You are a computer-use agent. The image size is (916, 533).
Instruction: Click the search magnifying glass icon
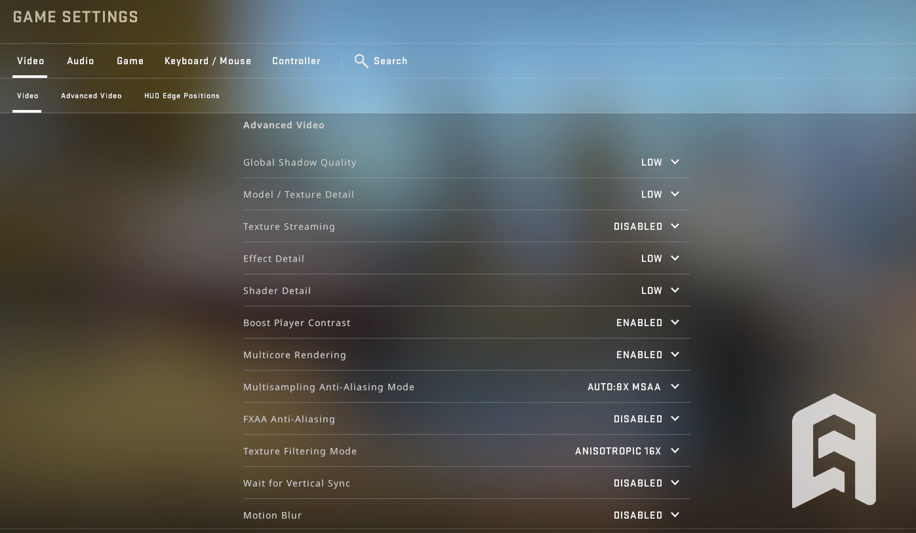[361, 61]
